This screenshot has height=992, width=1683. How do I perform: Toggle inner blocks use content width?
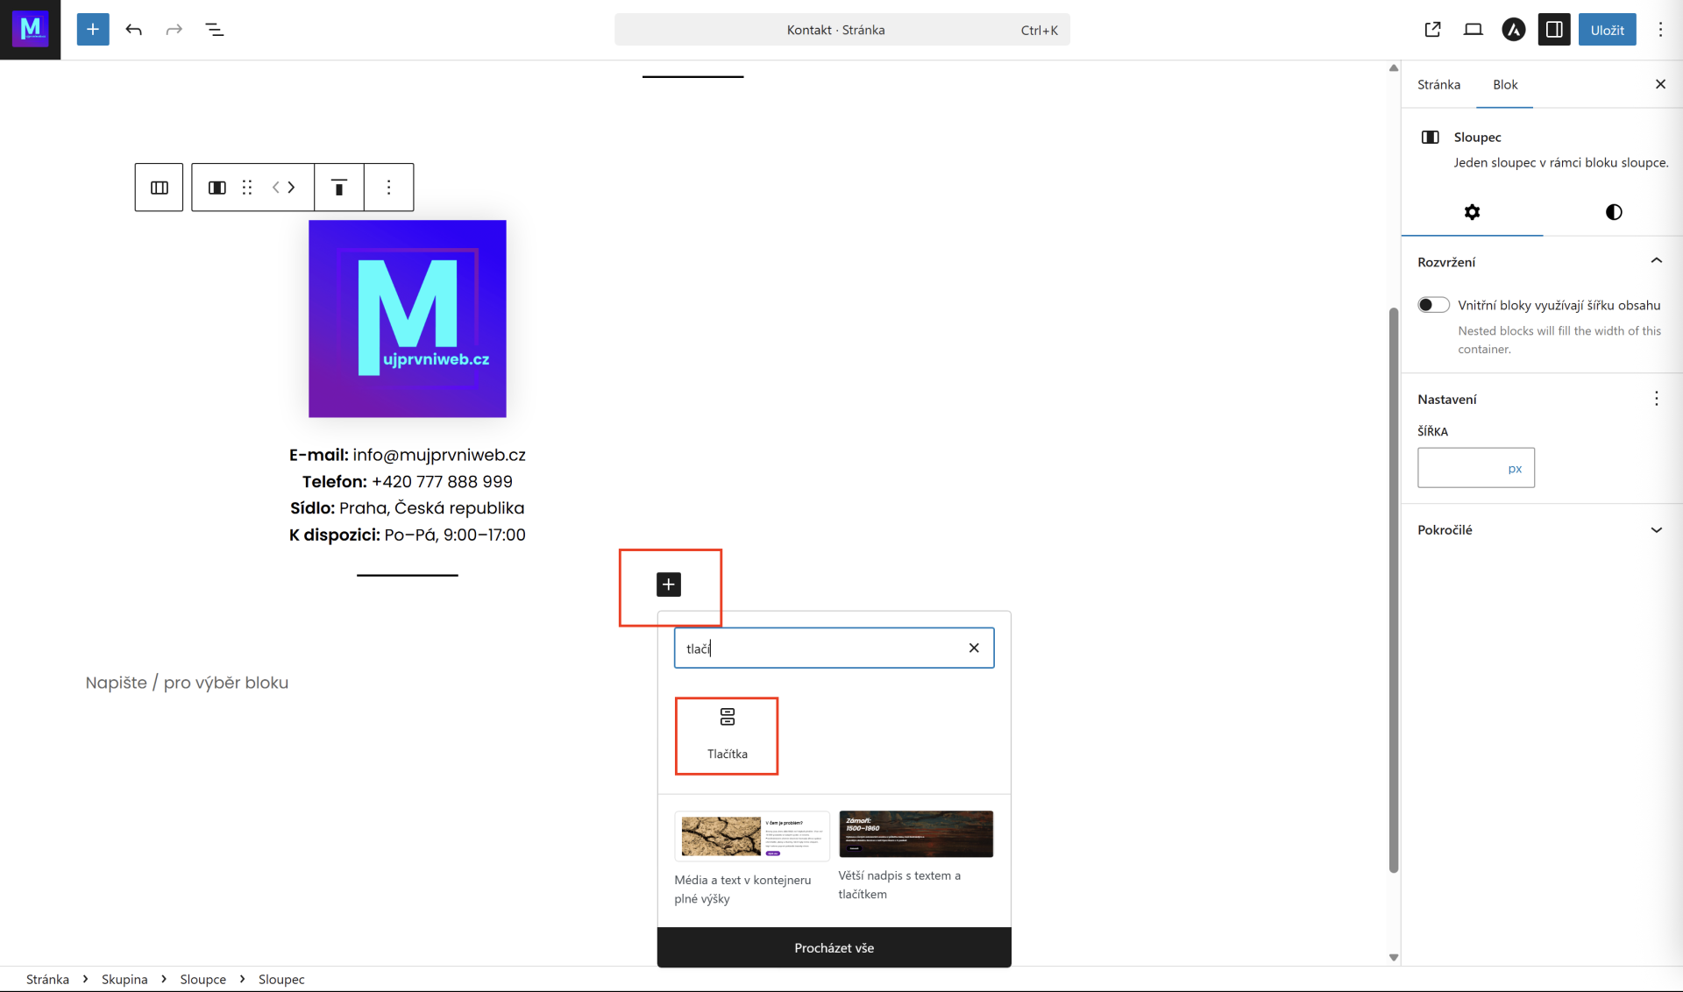[x=1433, y=305]
